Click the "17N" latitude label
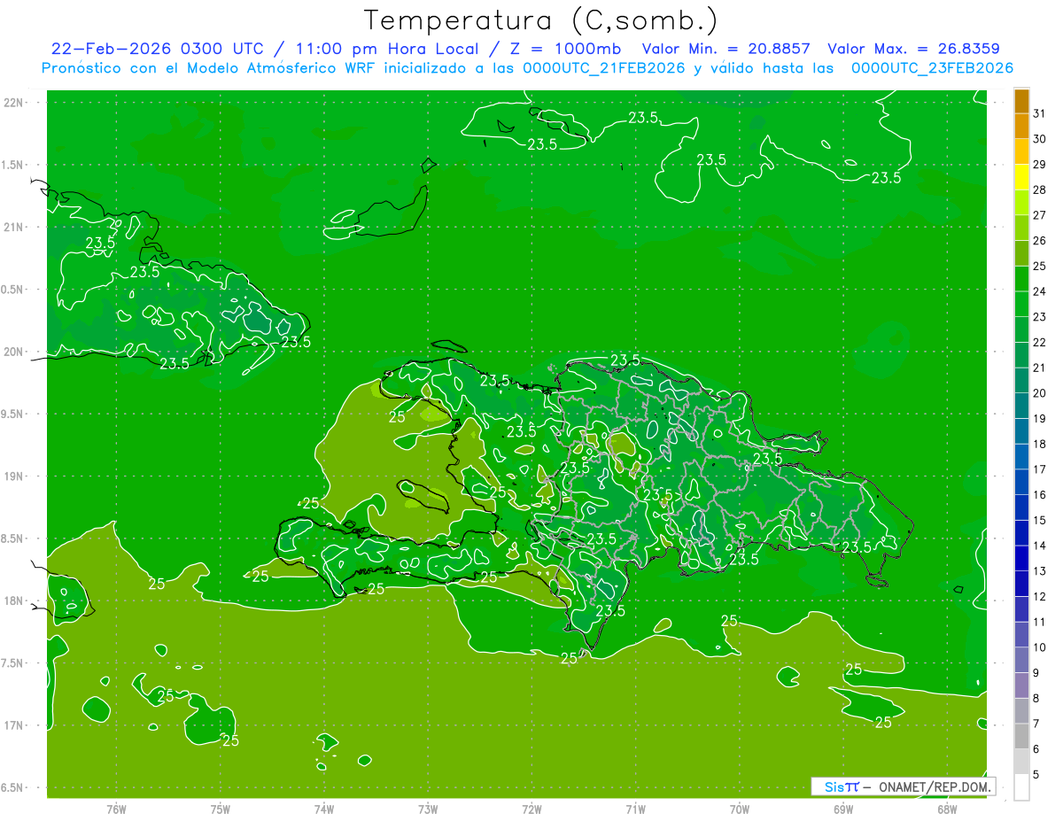 click(12, 725)
